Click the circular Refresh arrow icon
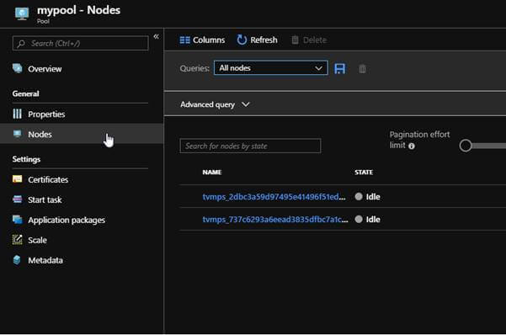The height and width of the screenshot is (335, 506). [242, 40]
